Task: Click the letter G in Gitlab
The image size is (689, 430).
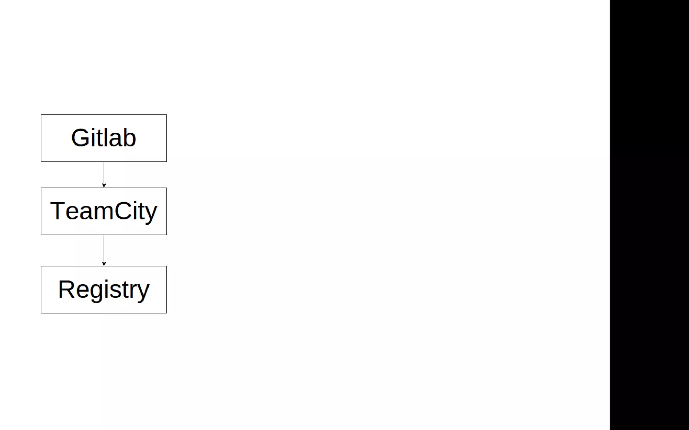Action: [x=80, y=138]
